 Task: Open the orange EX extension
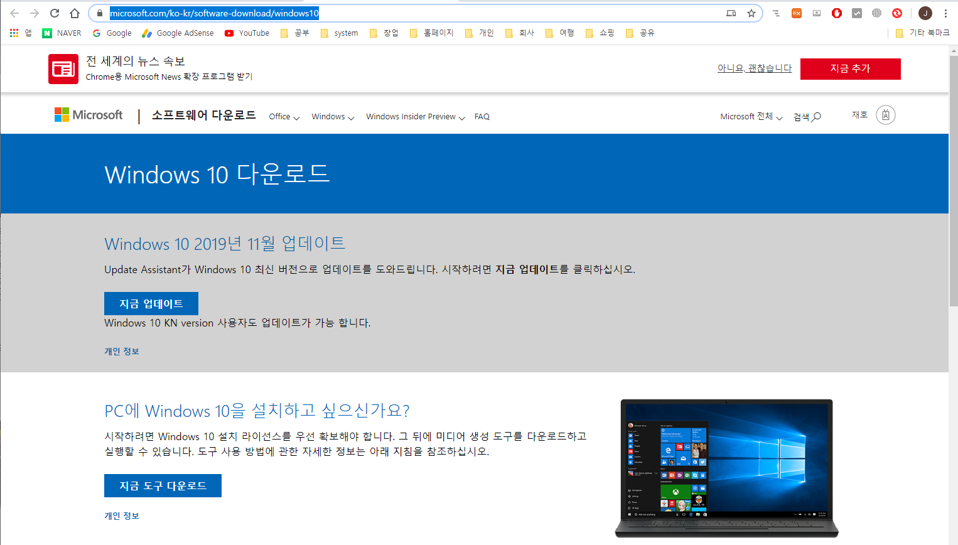797,13
